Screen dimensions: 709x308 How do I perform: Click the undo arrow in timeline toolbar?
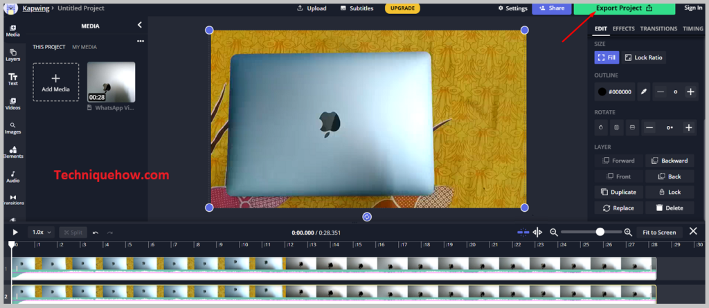pos(96,233)
